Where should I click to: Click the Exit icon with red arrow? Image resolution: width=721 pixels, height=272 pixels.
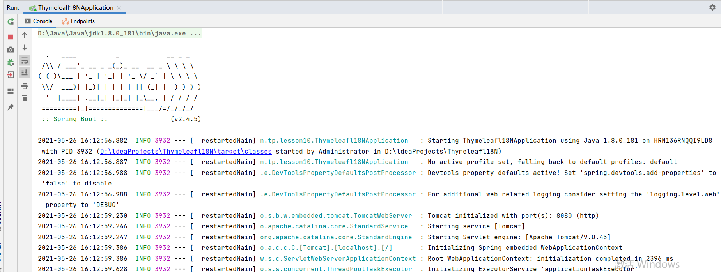(11, 75)
